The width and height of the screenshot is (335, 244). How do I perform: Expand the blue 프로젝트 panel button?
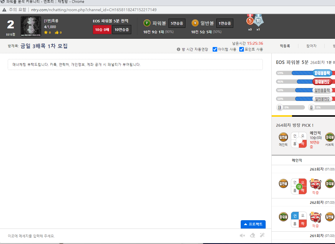point(253,224)
